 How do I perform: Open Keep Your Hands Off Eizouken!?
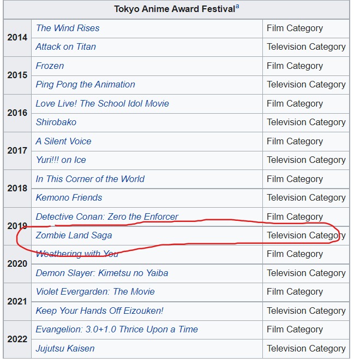click(99, 311)
